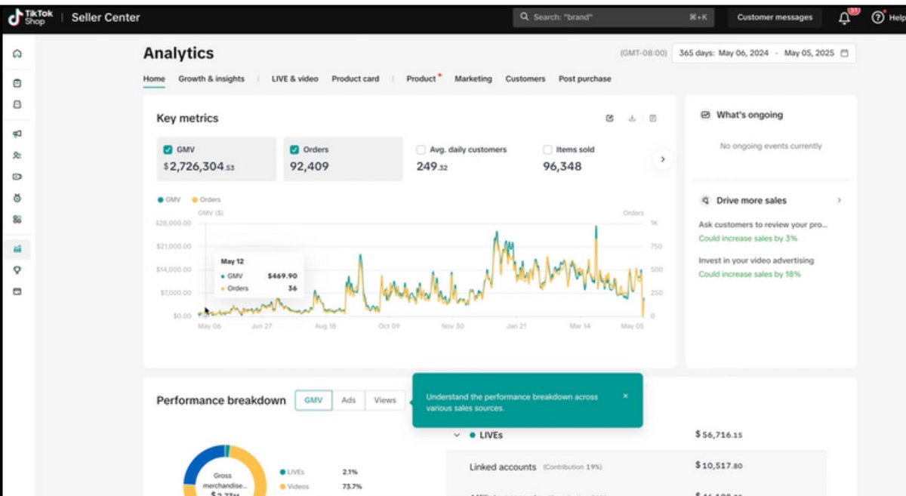Open the sidebar icon just below Analytics
This screenshot has width=906, height=496.
(17, 270)
